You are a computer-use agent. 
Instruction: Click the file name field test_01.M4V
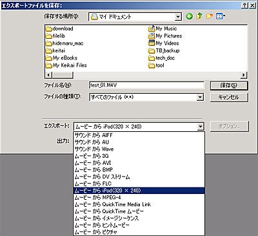click(146, 85)
